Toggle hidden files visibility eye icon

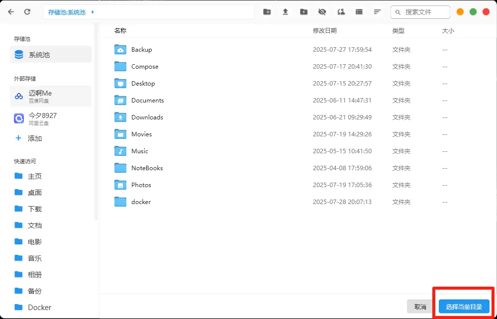coord(322,12)
